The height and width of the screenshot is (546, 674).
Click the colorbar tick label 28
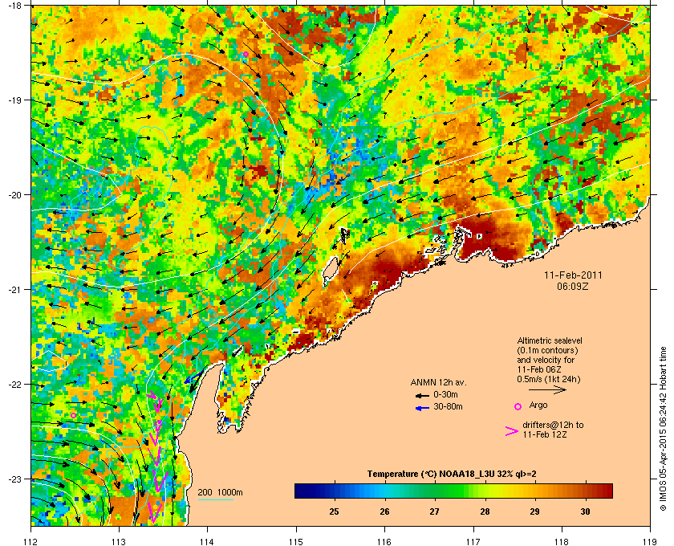coord(485,511)
